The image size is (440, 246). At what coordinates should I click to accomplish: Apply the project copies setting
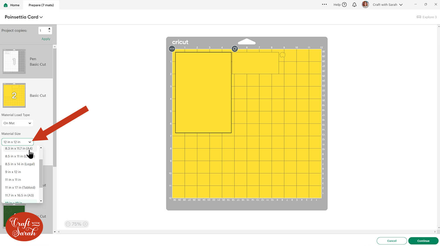(46, 39)
